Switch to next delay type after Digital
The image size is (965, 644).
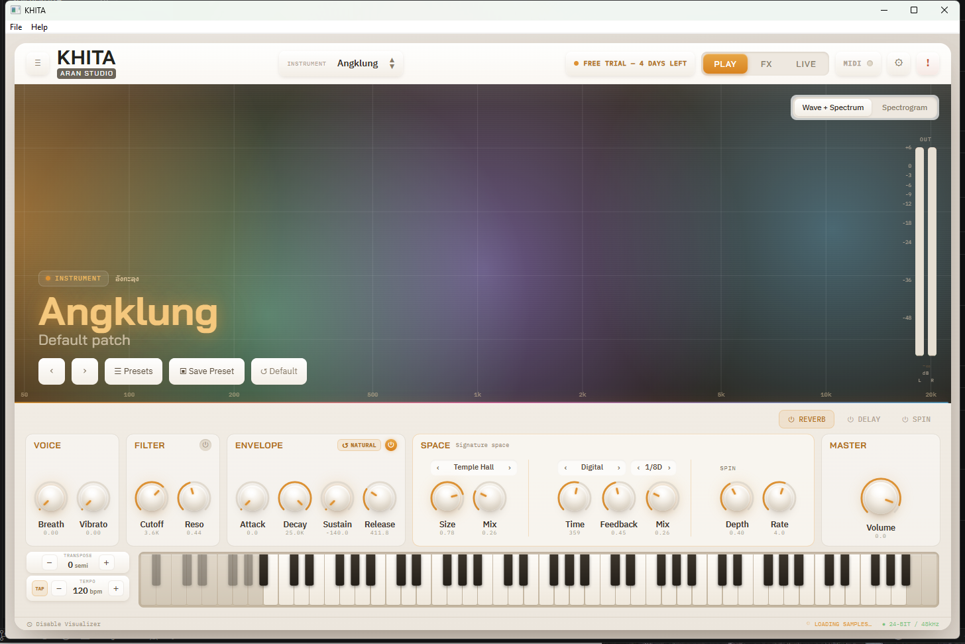[619, 468]
